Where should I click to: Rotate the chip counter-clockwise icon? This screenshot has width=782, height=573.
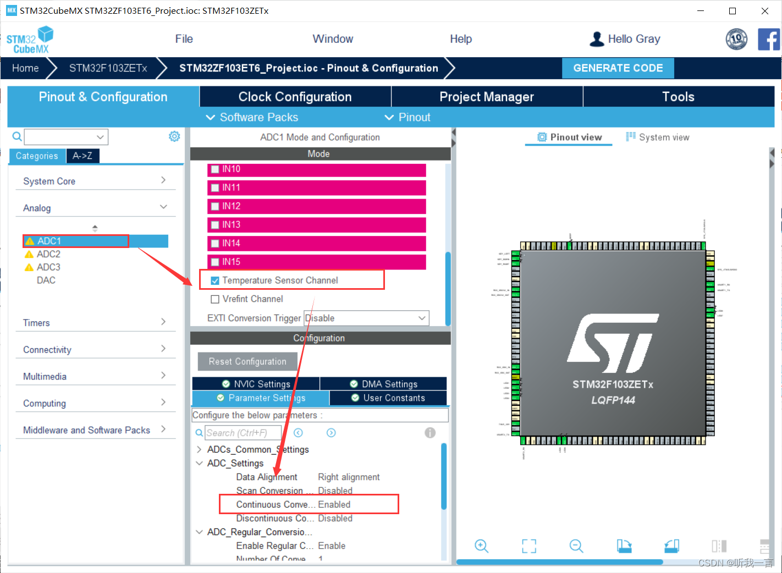pyautogui.click(x=672, y=546)
